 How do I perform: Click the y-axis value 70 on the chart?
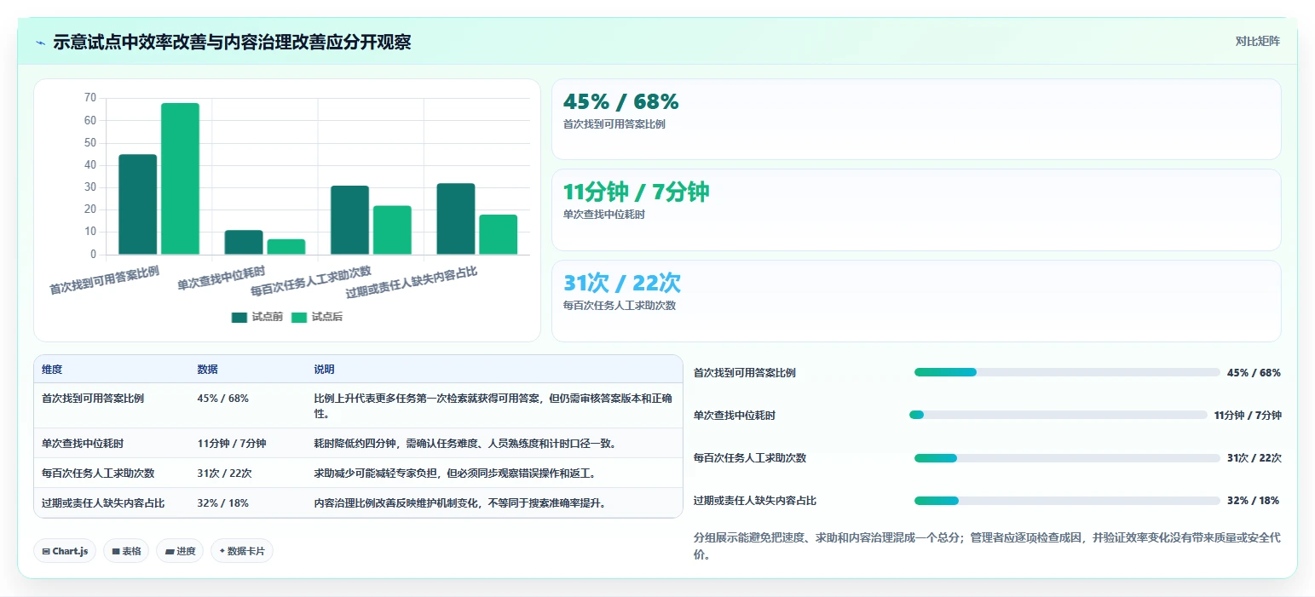90,98
